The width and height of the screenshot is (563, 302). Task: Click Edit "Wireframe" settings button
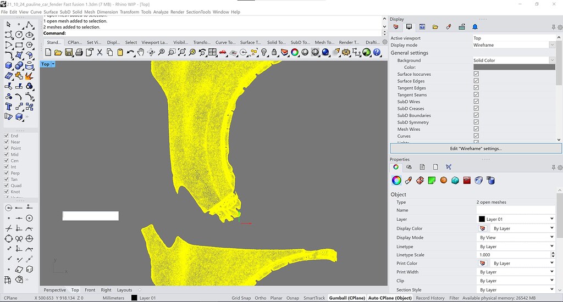point(476,148)
